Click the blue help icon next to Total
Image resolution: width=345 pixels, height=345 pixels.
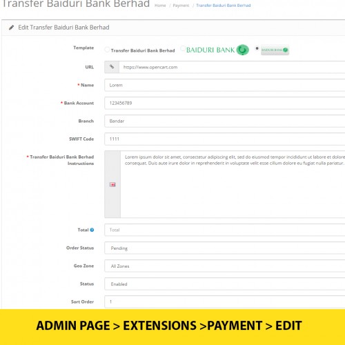(92, 230)
